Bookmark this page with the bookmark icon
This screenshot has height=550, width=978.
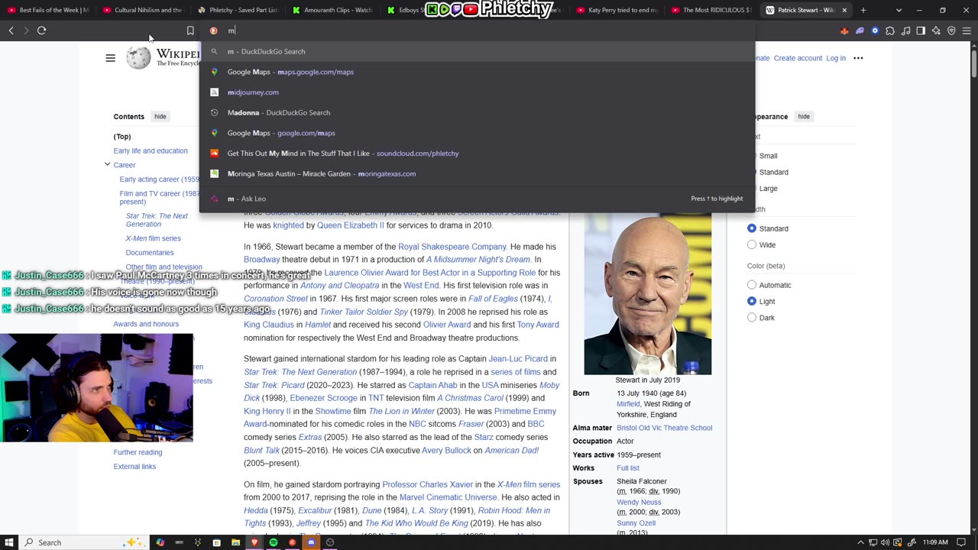190,31
